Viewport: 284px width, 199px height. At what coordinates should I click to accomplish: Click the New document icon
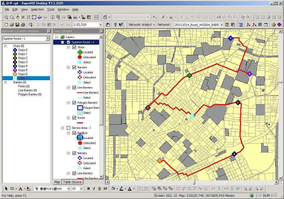click(x=6, y=25)
